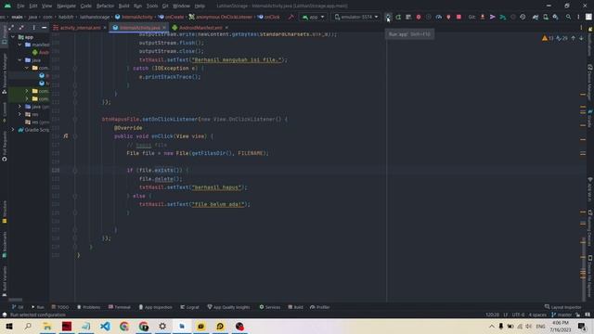Image resolution: width=594 pixels, height=334 pixels.
Task: Click the Git Push green icon
Action: (x=503, y=17)
